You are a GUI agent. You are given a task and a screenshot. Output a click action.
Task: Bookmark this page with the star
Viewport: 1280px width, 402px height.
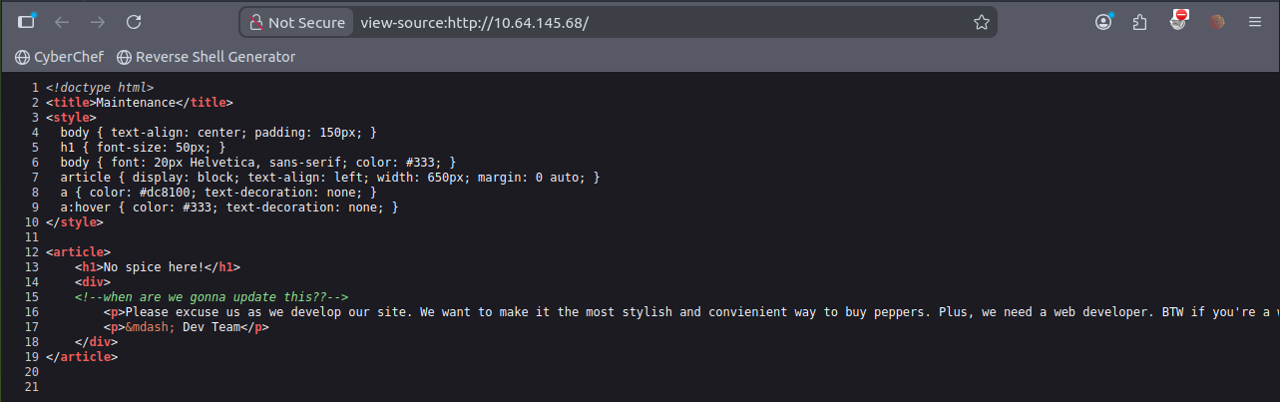click(981, 22)
